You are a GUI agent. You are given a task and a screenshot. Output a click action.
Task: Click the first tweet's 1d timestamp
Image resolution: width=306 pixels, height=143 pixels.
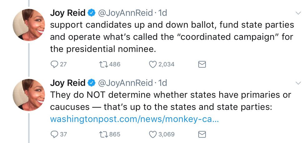pos(162,13)
